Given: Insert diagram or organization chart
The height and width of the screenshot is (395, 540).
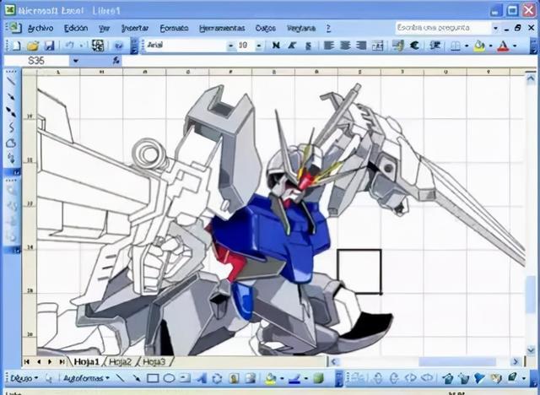Looking at the screenshot, I should coord(217,378).
